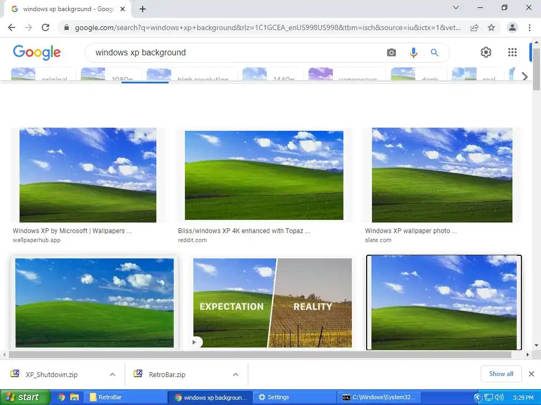Click horizontal scrollbar right arrow
This screenshot has width=541, height=405.
pos(528,355)
